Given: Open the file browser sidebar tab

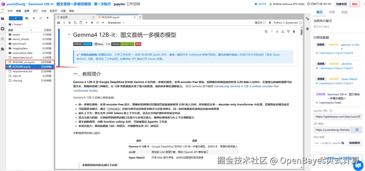Looking at the screenshot, I should [3, 19].
